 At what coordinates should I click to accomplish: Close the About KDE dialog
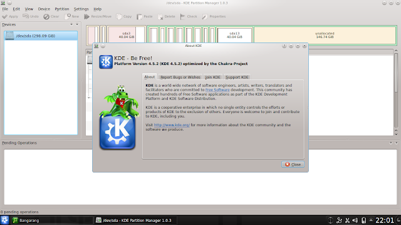[293, 164]
